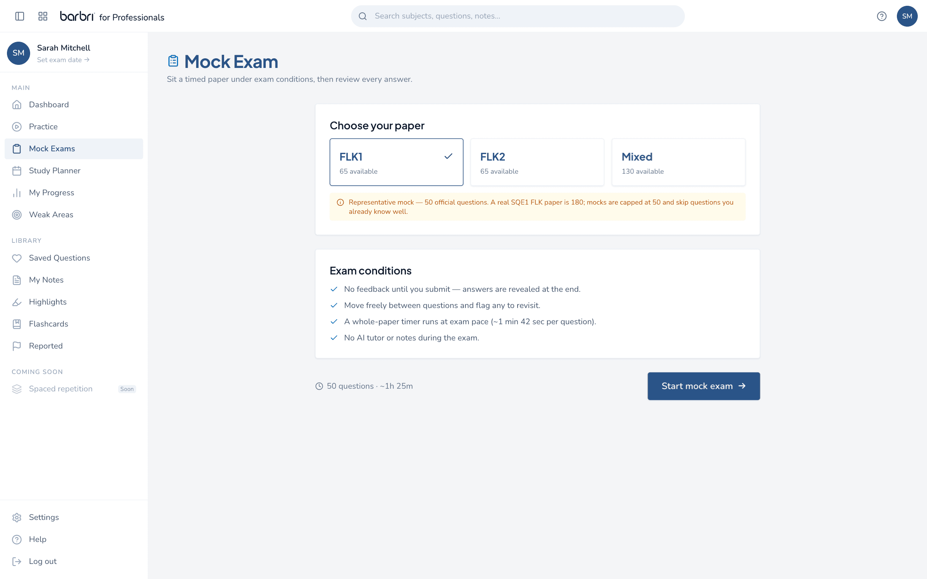Click the Mock Exam heading clipboard icon
The width and height of the screenshot is (927, 579).
[x=173, y=61]
